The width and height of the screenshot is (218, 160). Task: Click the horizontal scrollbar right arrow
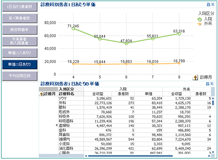click(209, 156)
